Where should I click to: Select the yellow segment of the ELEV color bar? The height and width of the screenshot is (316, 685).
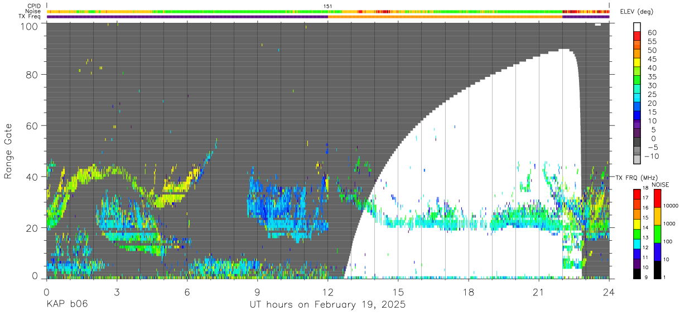[637, 63]
